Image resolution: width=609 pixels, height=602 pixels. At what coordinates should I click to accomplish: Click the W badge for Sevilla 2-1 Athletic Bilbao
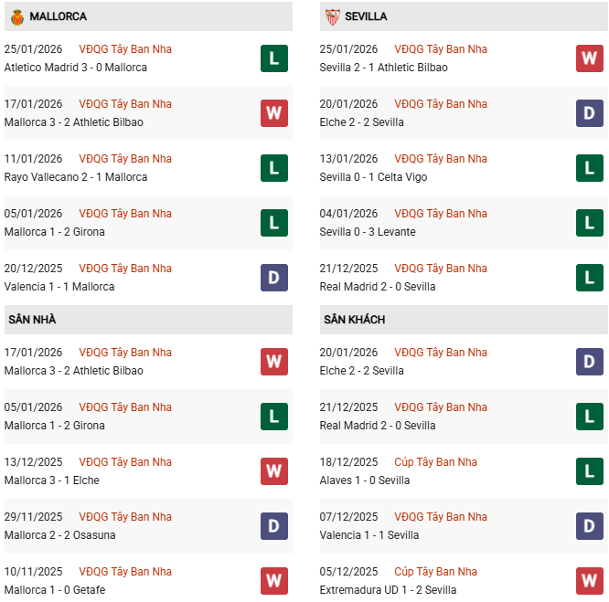point(590,58)
